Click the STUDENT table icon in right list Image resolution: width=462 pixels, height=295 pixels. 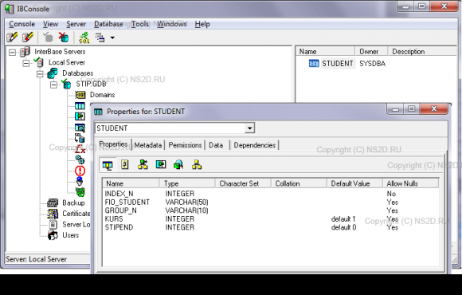pyautogui.click(x=314, y=64)
